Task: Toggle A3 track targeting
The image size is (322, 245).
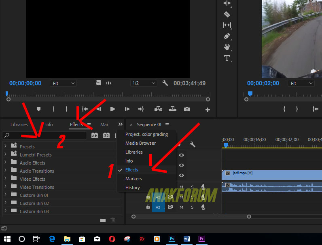Action: tap(158, 207)
